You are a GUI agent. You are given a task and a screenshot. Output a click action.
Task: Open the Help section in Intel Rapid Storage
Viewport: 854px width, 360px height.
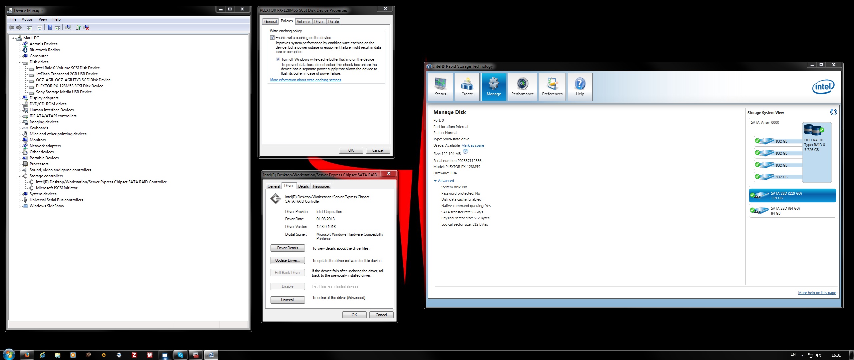pos(580,87)
